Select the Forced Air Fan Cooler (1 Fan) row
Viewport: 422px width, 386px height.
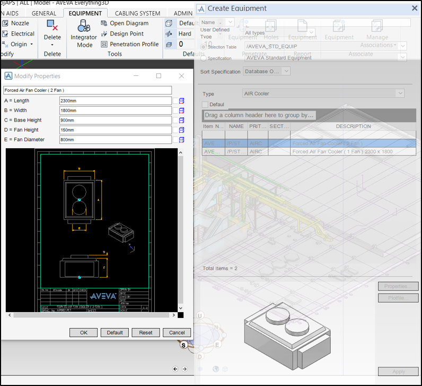coord(309,151)
